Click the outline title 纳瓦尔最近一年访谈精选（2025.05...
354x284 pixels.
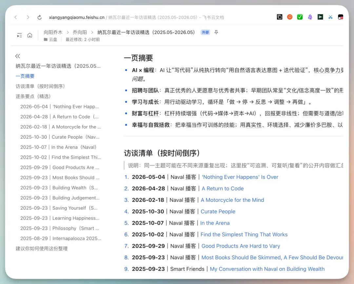[x=58, y=66]
